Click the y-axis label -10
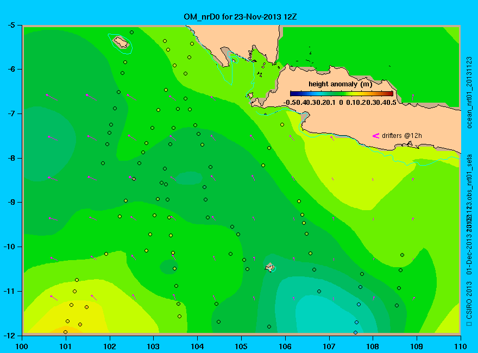The width and height of the screenshot is (478, 353). tap(9, 247)
